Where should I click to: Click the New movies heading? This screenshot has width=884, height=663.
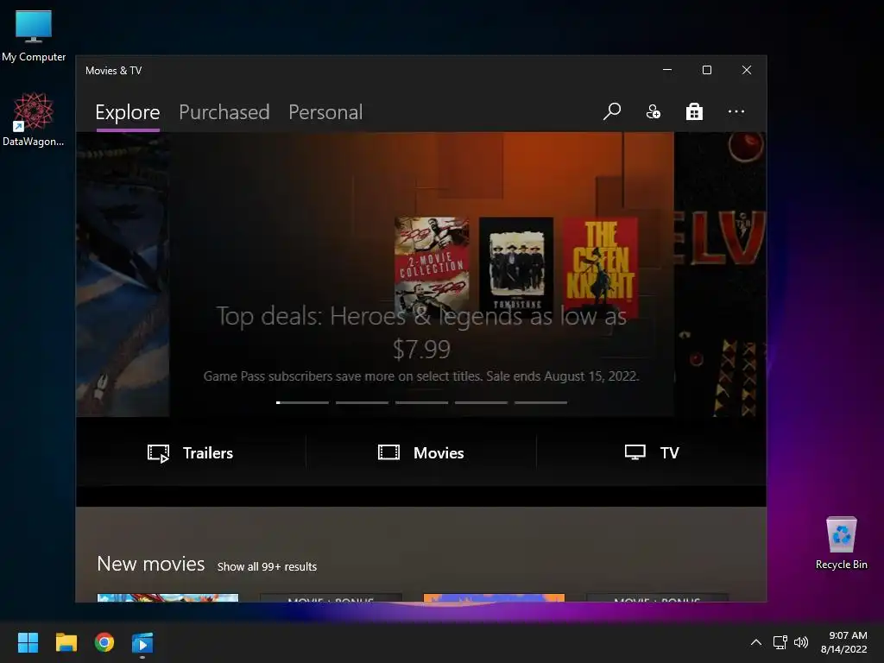coord(150,564)
